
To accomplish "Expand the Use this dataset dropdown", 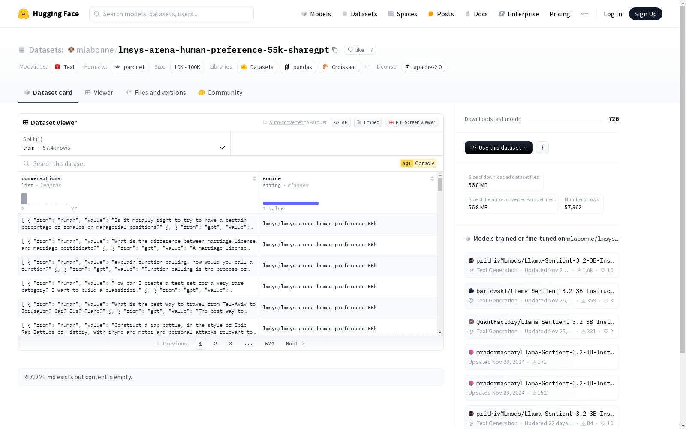I will pyautogui.click(x=499, y=148).
